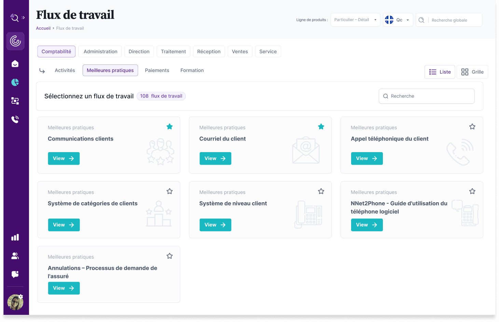Unfavorite the Communications clients card star
The image size is (499, 322).
(169, 127)
